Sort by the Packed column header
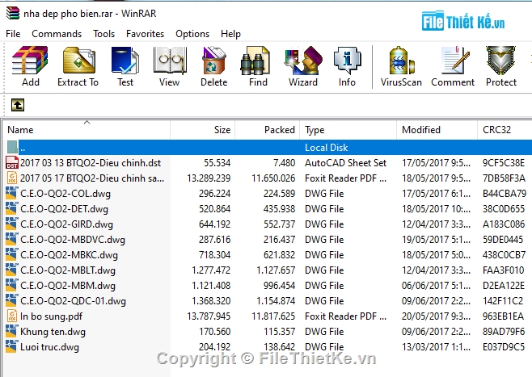 point(268,130)
